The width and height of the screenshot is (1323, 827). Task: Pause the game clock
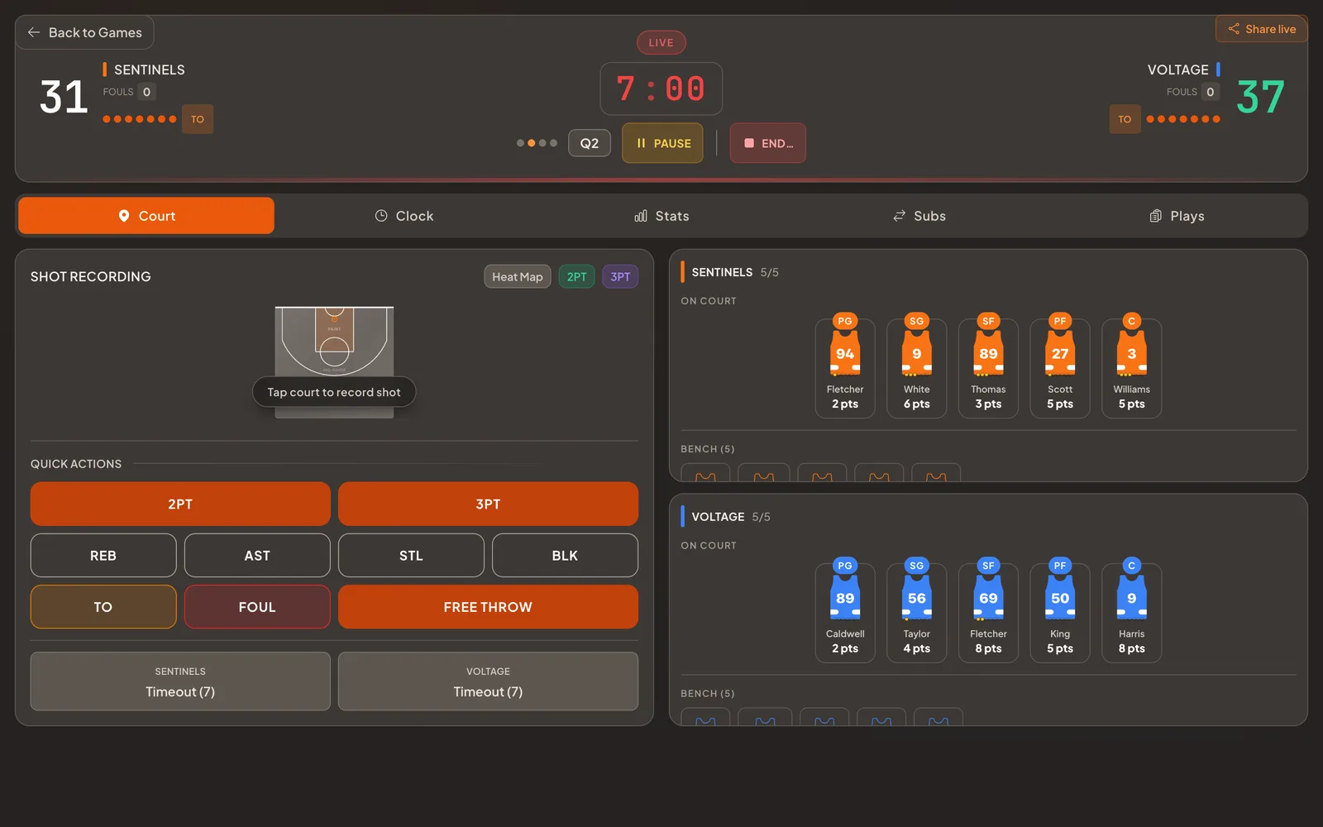[x=662, y=143]
